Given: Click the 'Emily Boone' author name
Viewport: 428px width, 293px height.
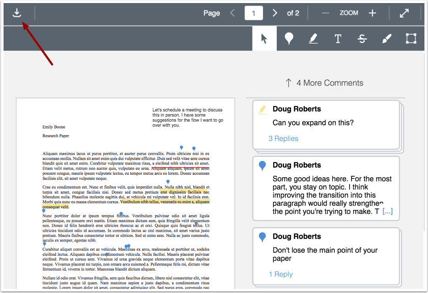Looking at the screenshot, I should click(54, 127).
